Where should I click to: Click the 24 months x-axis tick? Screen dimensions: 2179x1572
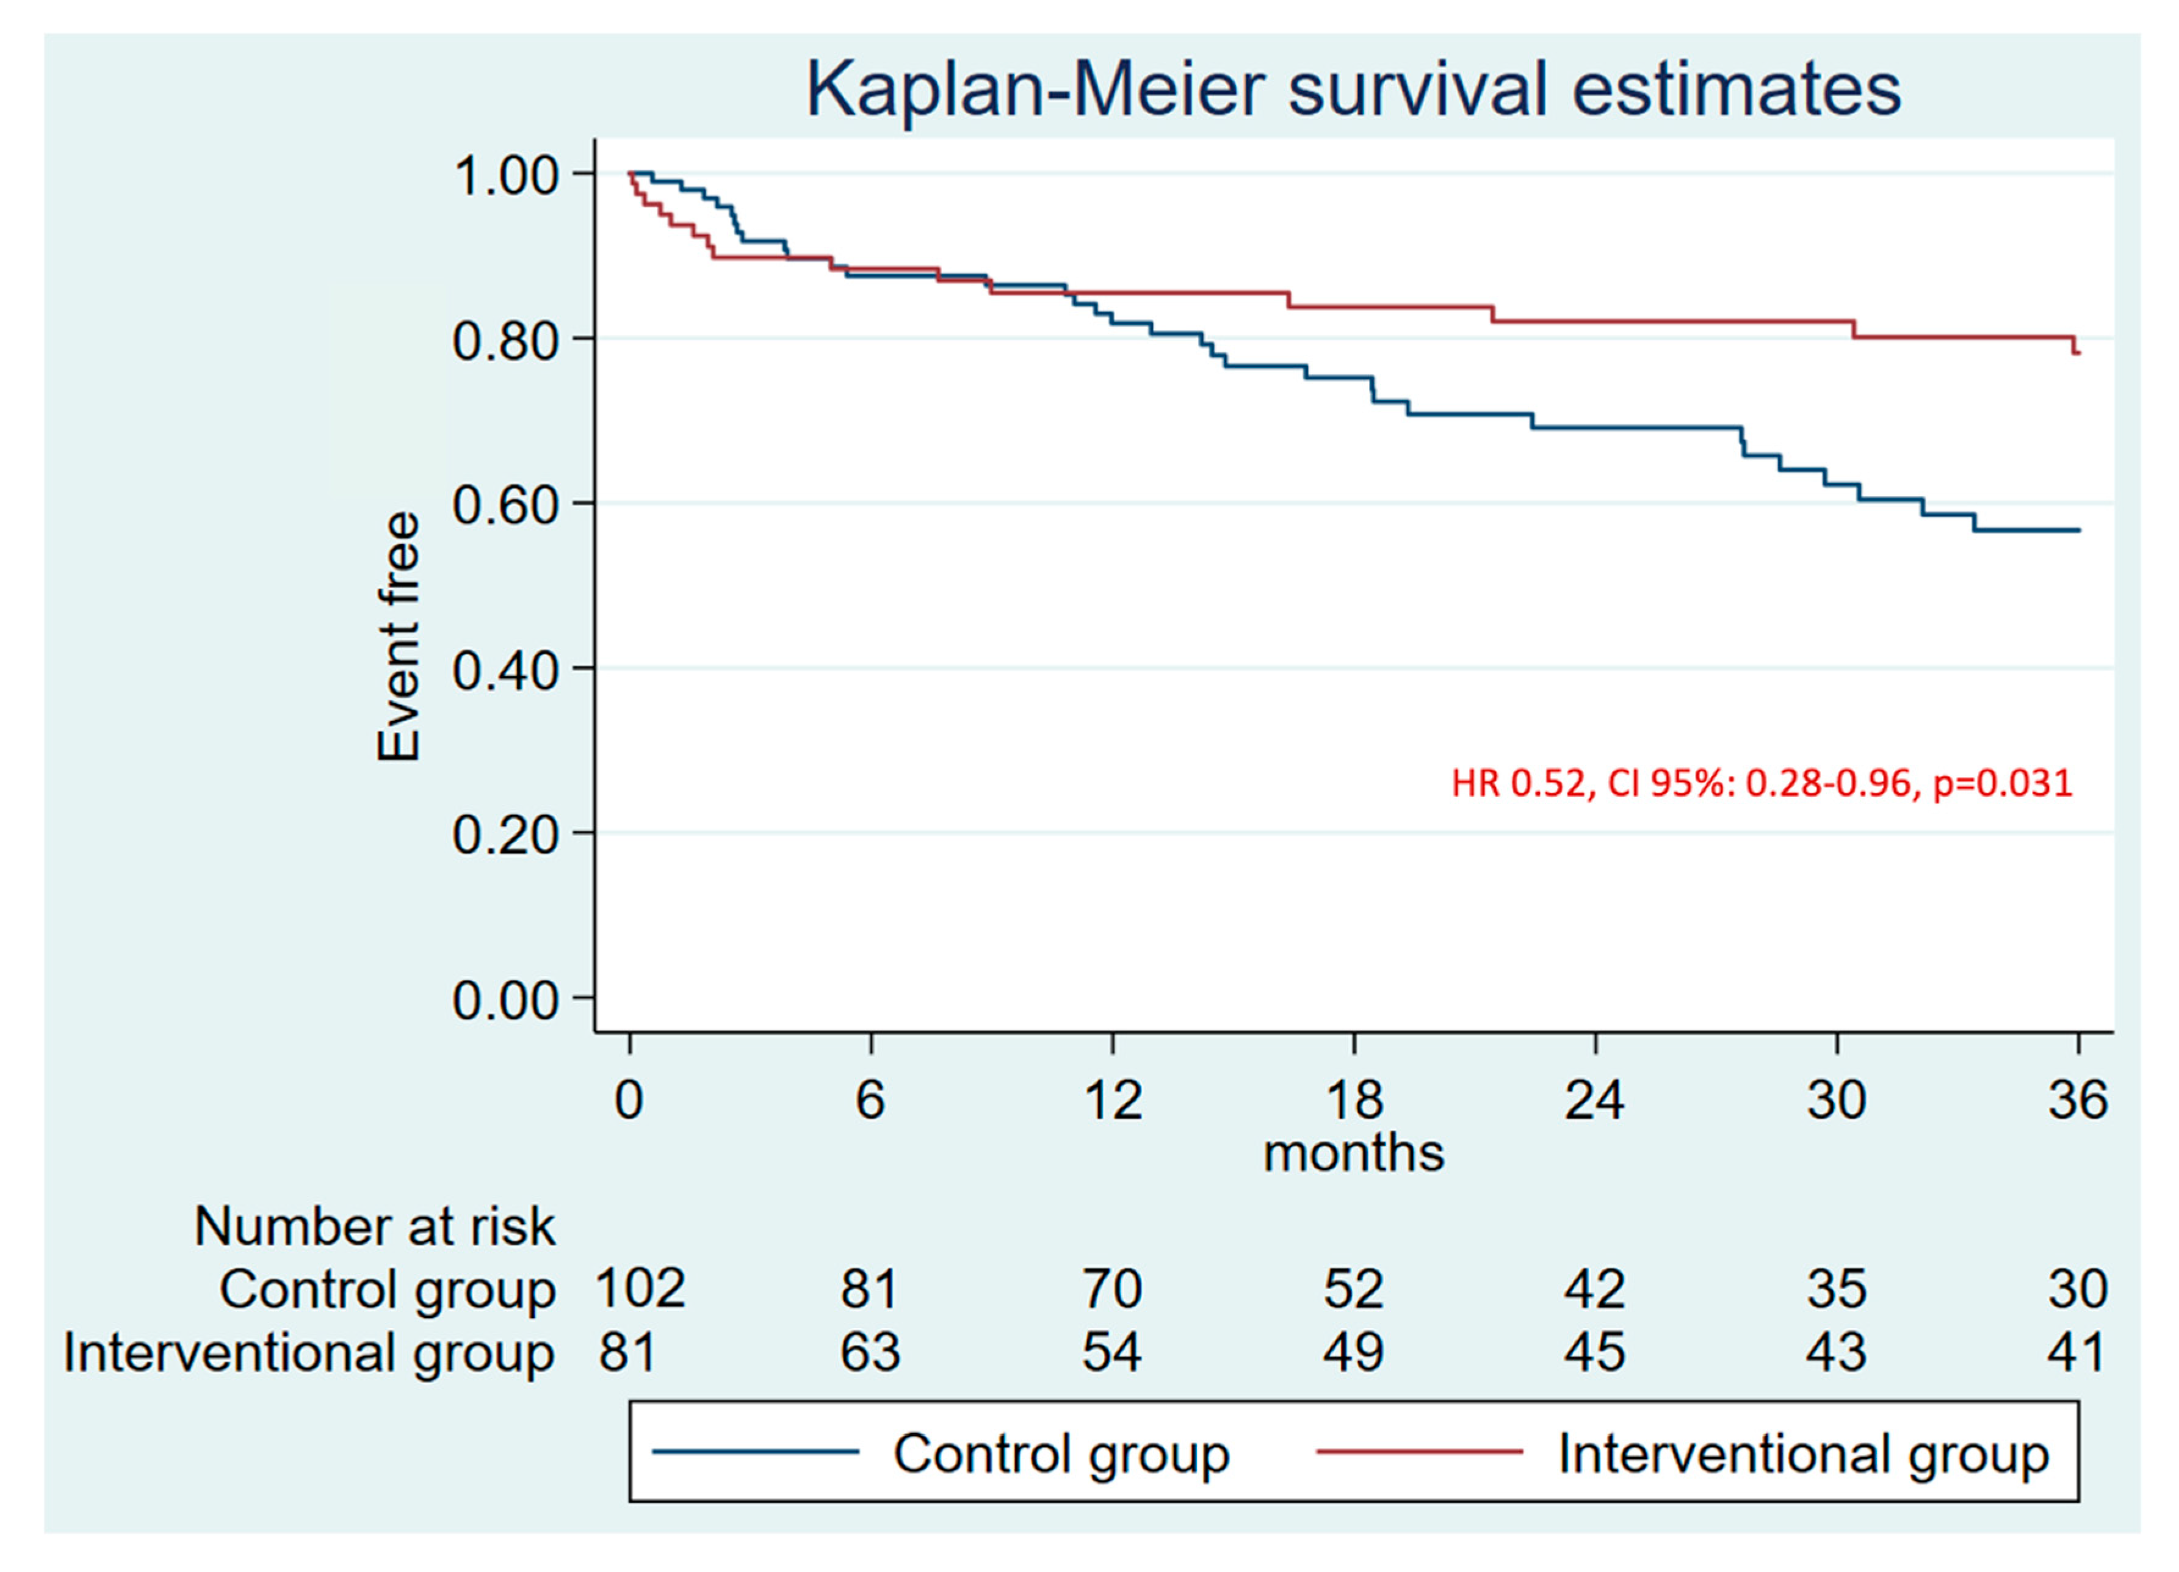[1595, 1100]
